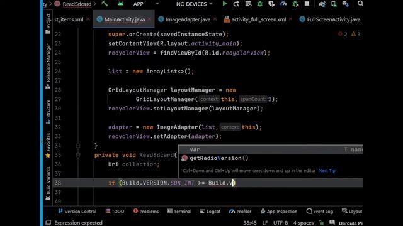Image resolution: width=403 pixels, height=226 pixels.
Task: Click the ReadSdcard breadcrumb
Action: pos(77,4)
